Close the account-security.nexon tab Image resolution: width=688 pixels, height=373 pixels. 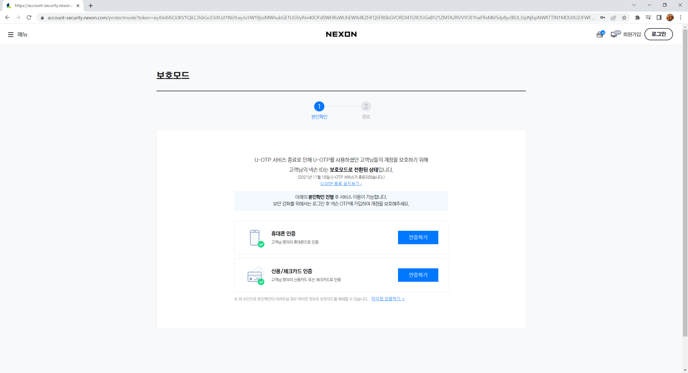(x=78, y=6)
